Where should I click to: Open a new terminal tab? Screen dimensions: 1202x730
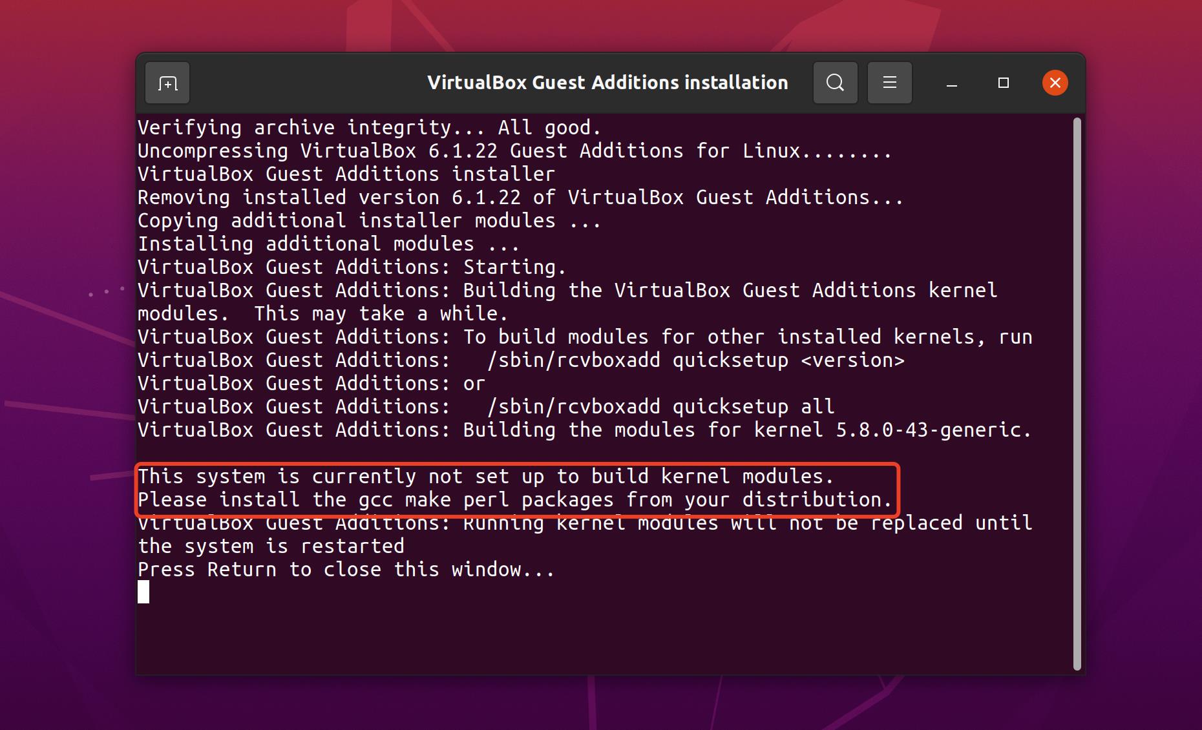coord(167,83)
